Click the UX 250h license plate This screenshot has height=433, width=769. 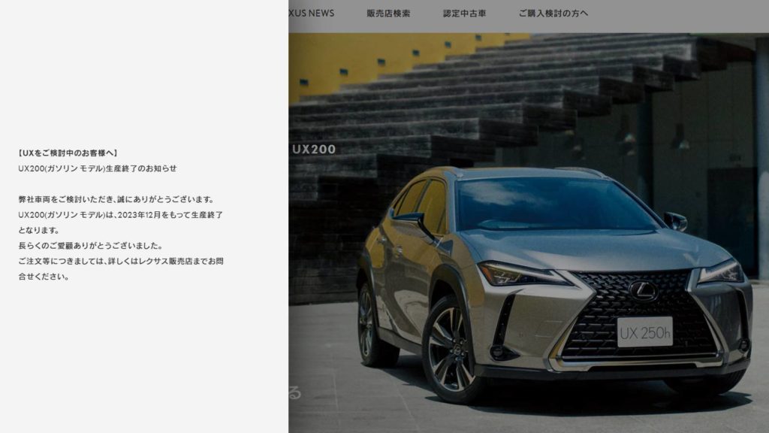pyautogui.click(x=645, y=332)
